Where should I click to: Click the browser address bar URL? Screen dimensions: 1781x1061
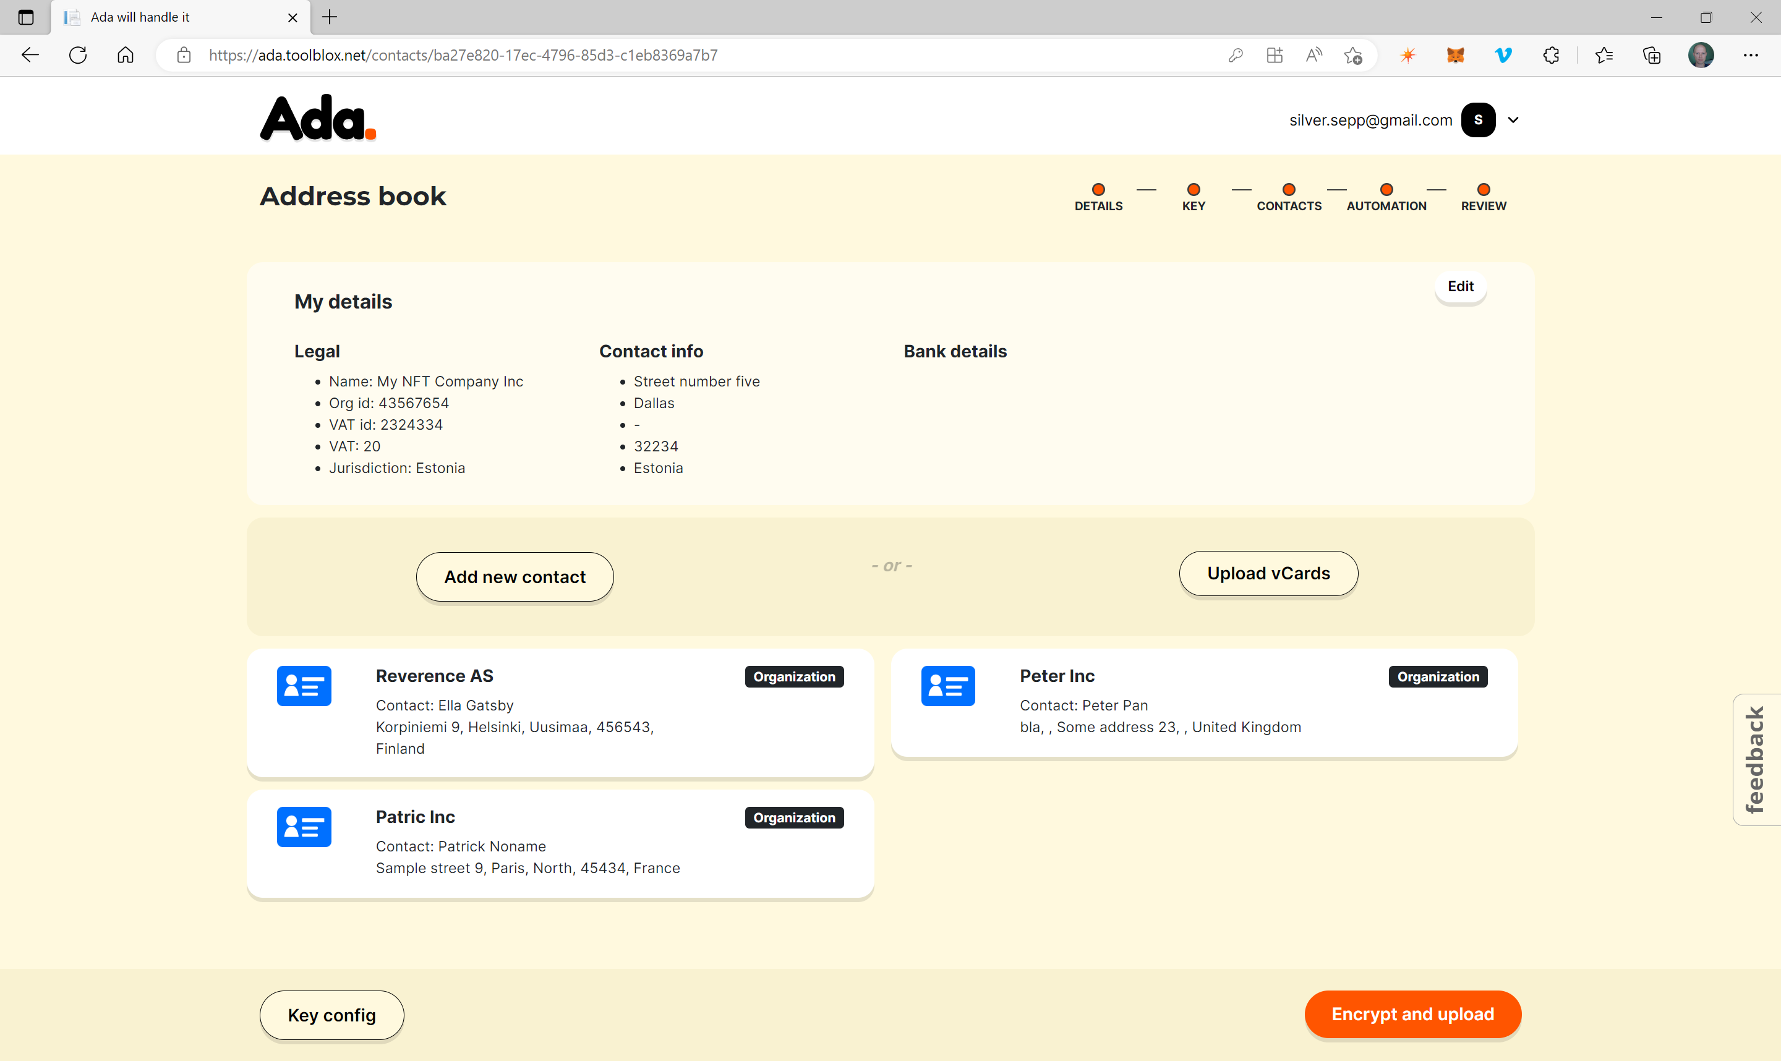(x=463, y=55)
